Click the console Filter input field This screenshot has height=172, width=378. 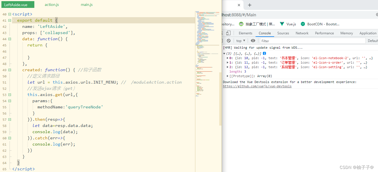pos(313,41)
